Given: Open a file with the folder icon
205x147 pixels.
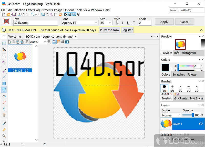Looking at the screenshot, I should tap(9, 14).
